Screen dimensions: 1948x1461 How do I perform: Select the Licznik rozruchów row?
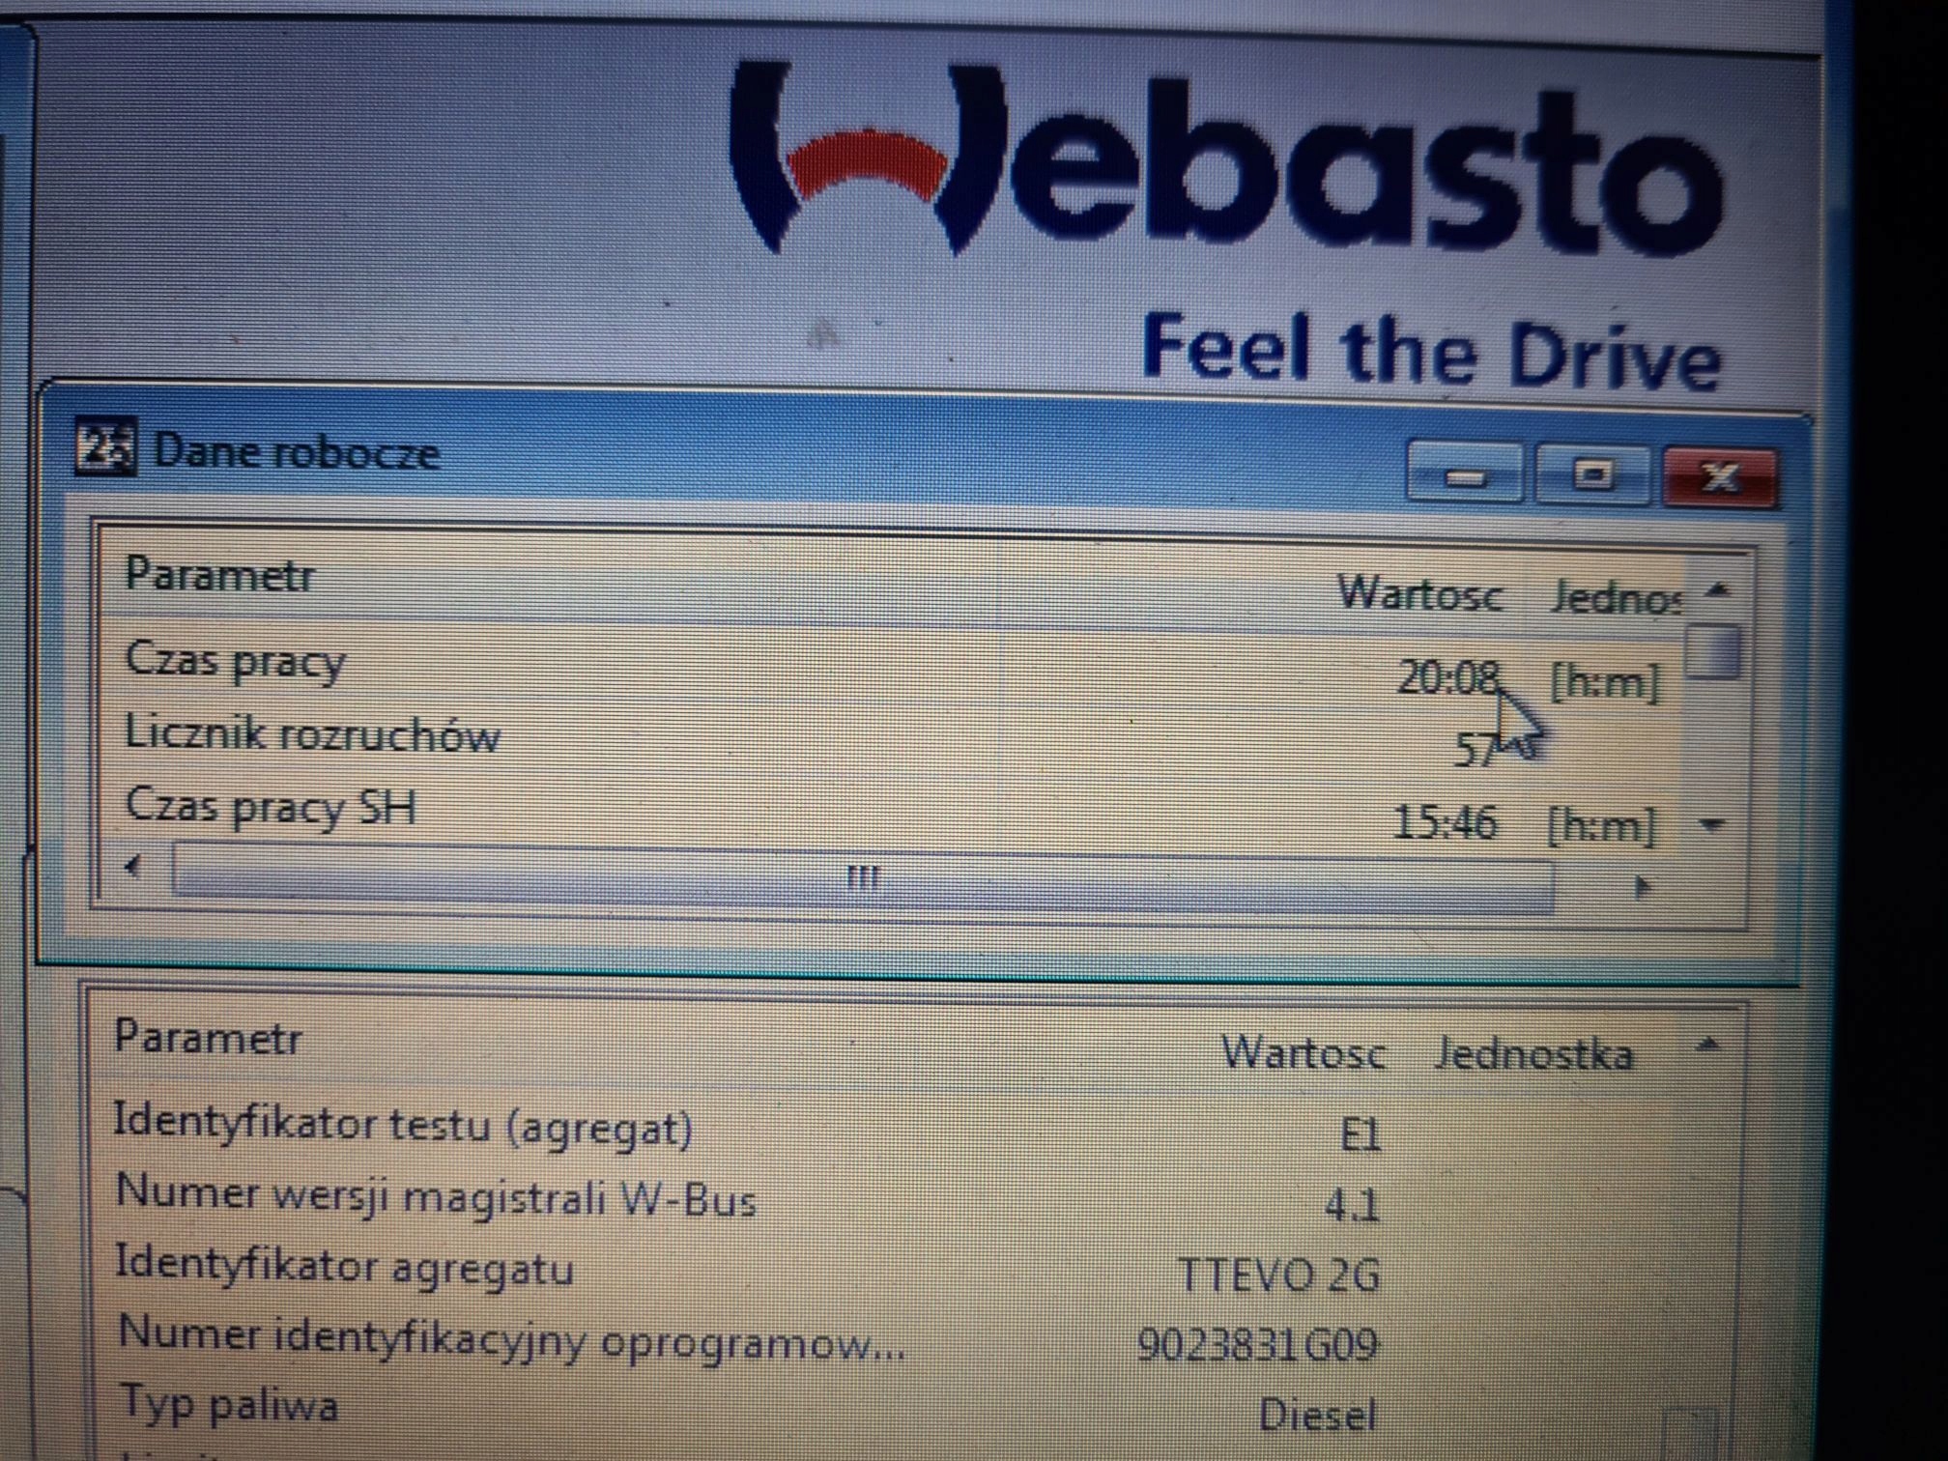tap(312, 735)
